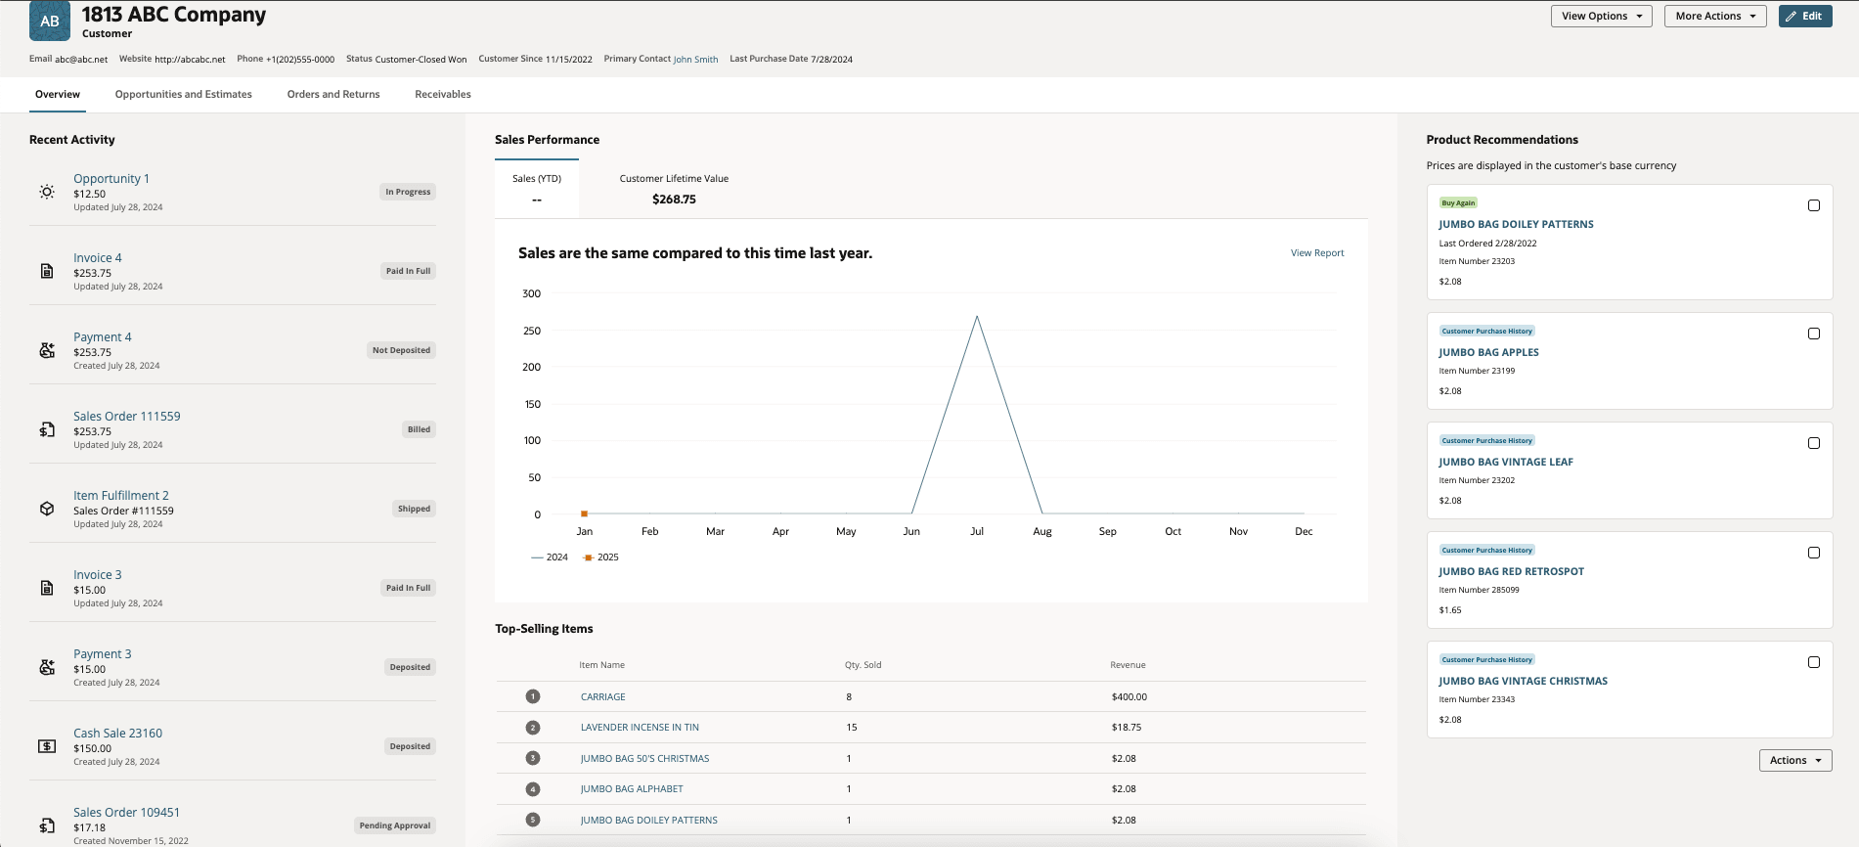Click the Payment 3 icon

click(47, 667)
